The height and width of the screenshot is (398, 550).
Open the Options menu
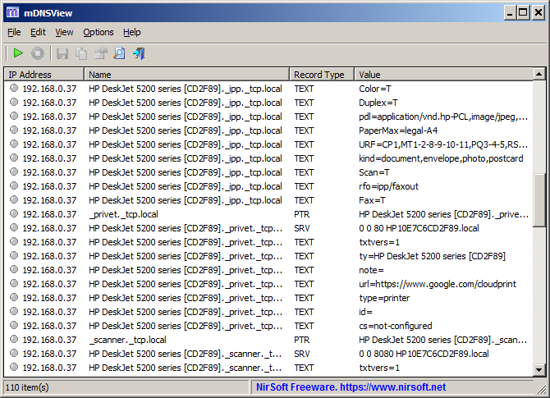pyautogui.click(x=99, y=32)
